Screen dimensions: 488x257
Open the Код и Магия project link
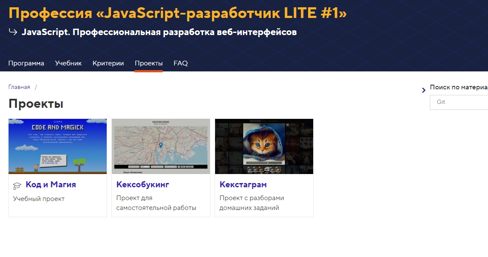51,185
